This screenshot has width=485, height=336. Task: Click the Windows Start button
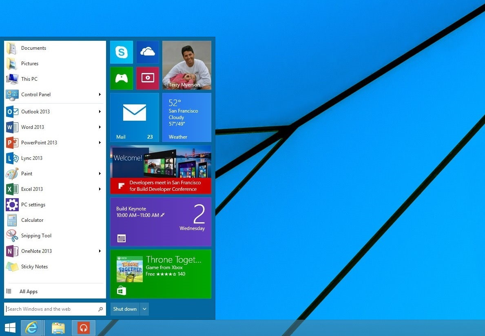pyautogui.click(x=10, y=328)
